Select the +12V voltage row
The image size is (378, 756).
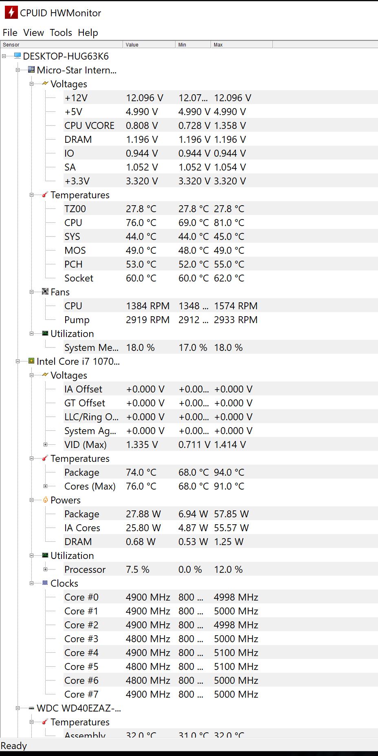[x=220, y=98]
